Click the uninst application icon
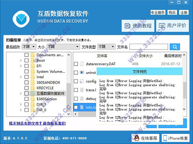Viewport: 193px width, 144px height. [82, 72]
